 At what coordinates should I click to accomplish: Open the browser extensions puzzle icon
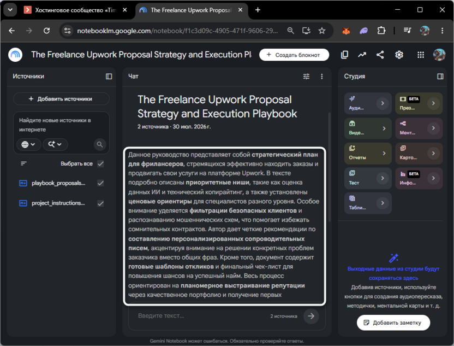point(381,31)
